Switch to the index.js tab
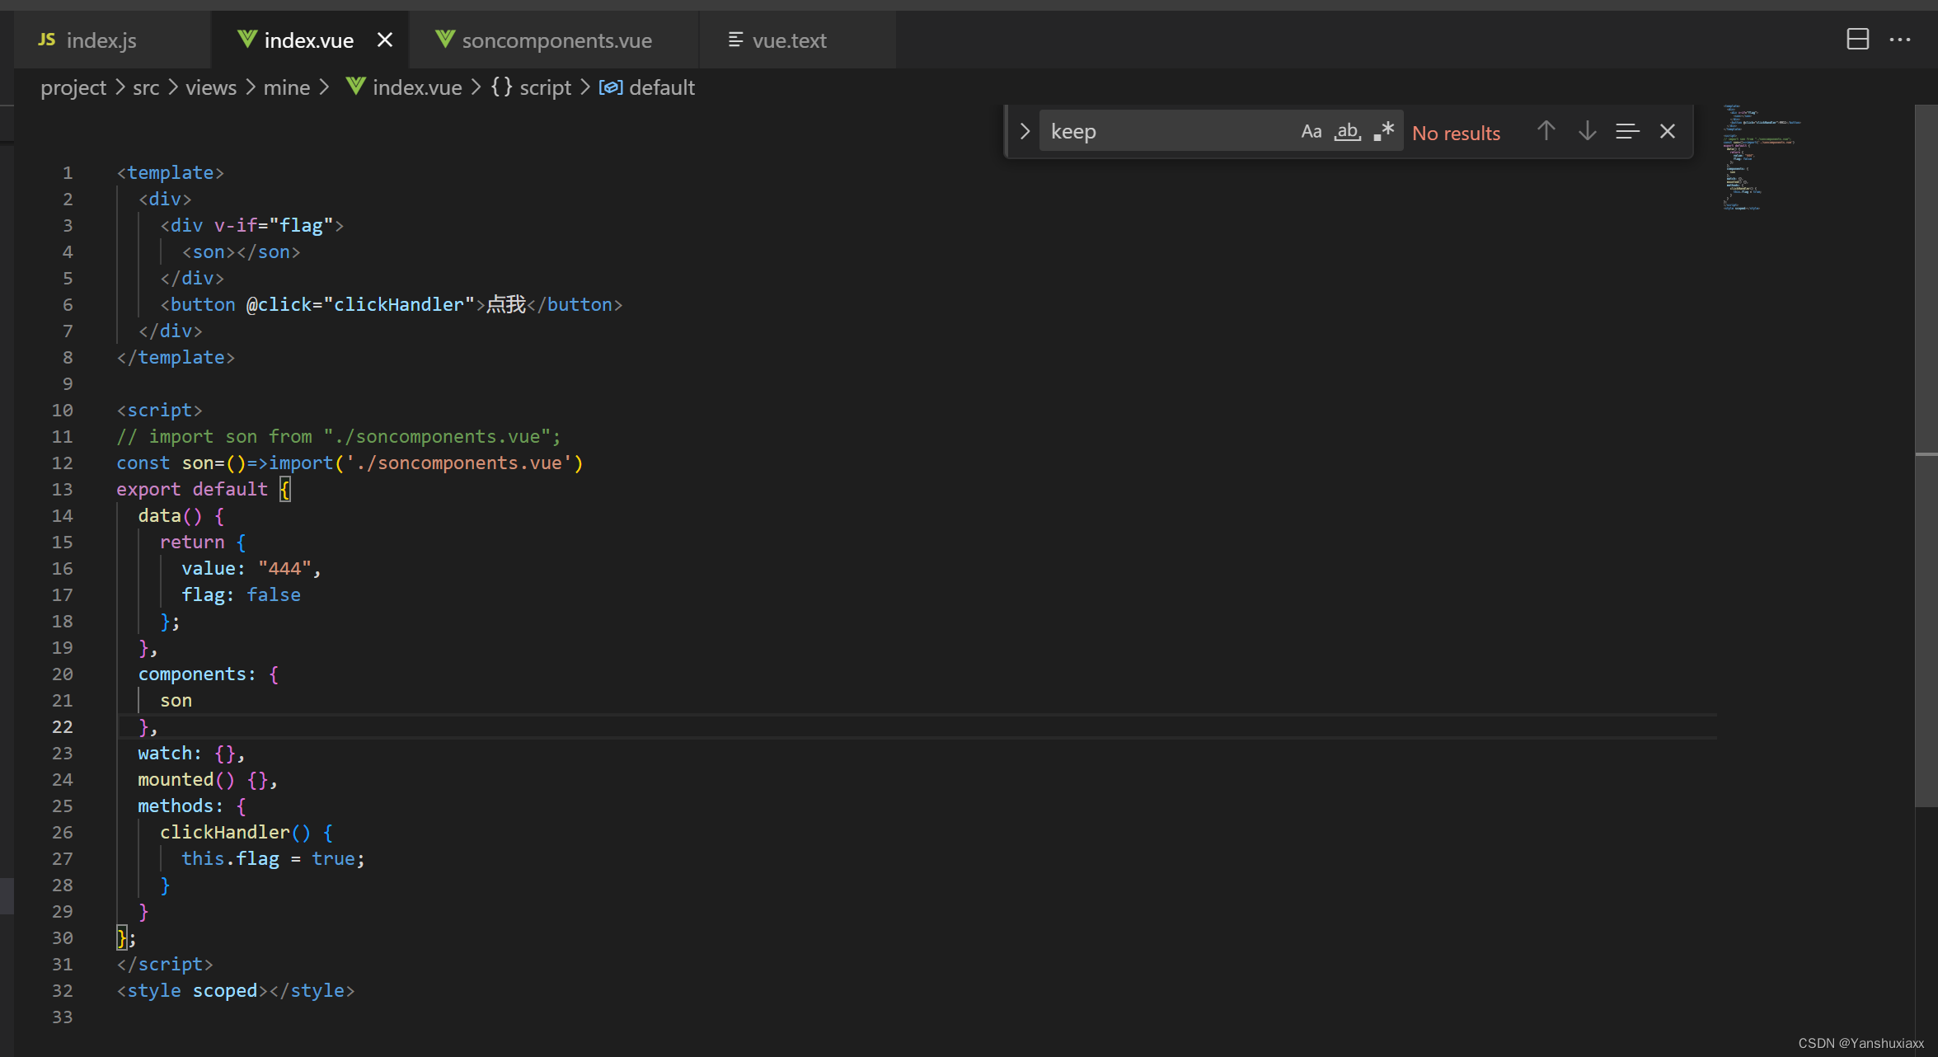This screenshot has width=1938, height=1057. 101,40
